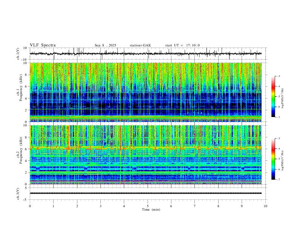299x231 pixels.
Task: Select the "ch.3(V)" axis label
Action: pyautogui.click(x=18, y=194)
